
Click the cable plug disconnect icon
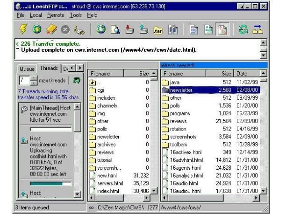[x=79, y=30]
